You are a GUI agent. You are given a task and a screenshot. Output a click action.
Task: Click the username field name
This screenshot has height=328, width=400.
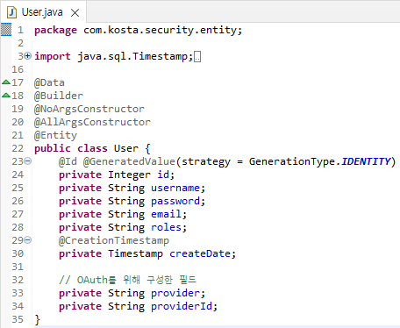tap(175, 188)
